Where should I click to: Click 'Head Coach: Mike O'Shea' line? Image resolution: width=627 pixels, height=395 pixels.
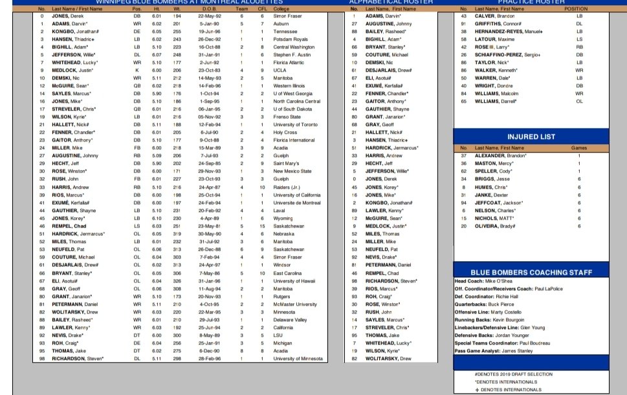point(483,281)
